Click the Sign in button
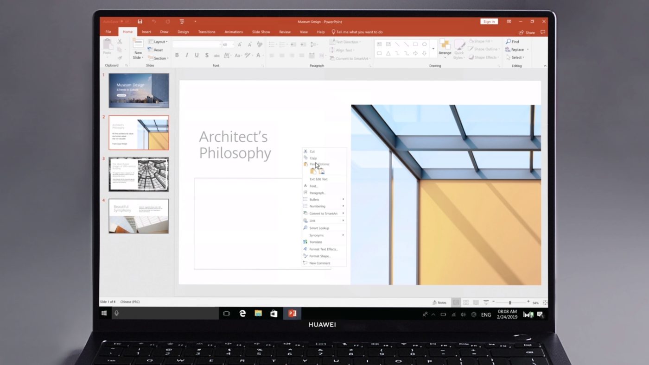The width and height of the screenshot is (649, 365). (489, 21)
